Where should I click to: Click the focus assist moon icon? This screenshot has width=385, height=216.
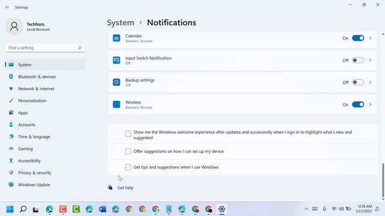point(377,209)
